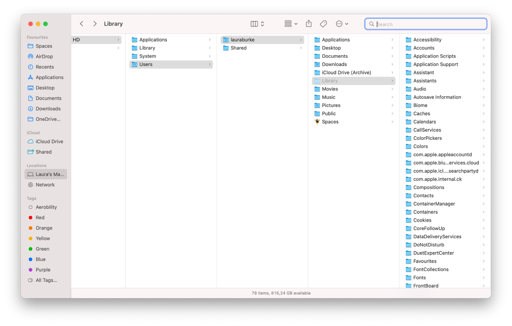Open the column view switcher

(x=257, y=24)
